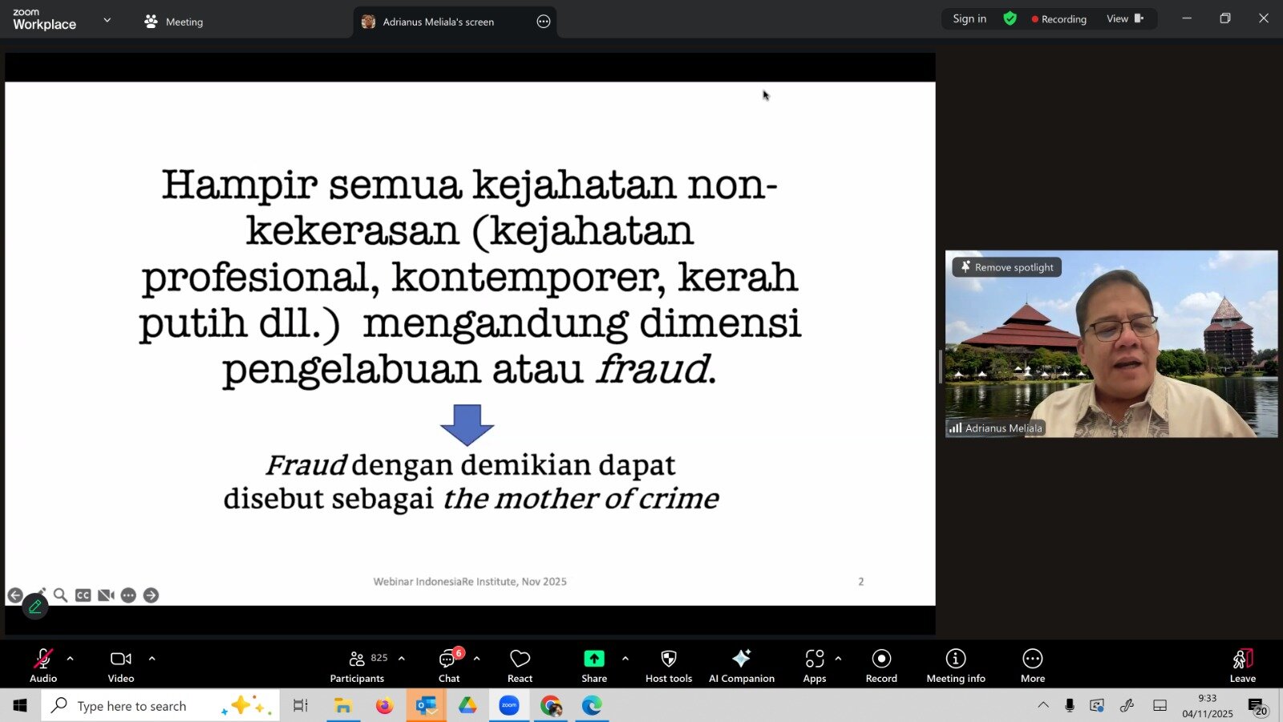1283x722 pixels.
Task: Open the React emoji panel
Action: click(519, 664)
